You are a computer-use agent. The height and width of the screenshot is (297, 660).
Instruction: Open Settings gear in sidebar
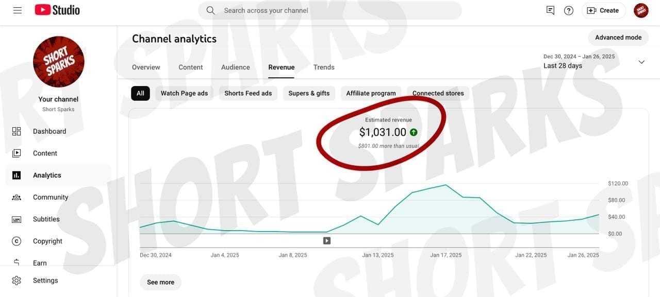(45, 281)
